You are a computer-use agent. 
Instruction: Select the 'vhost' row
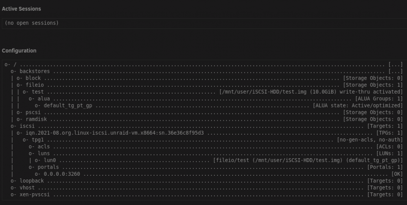(x=207, y=188)
